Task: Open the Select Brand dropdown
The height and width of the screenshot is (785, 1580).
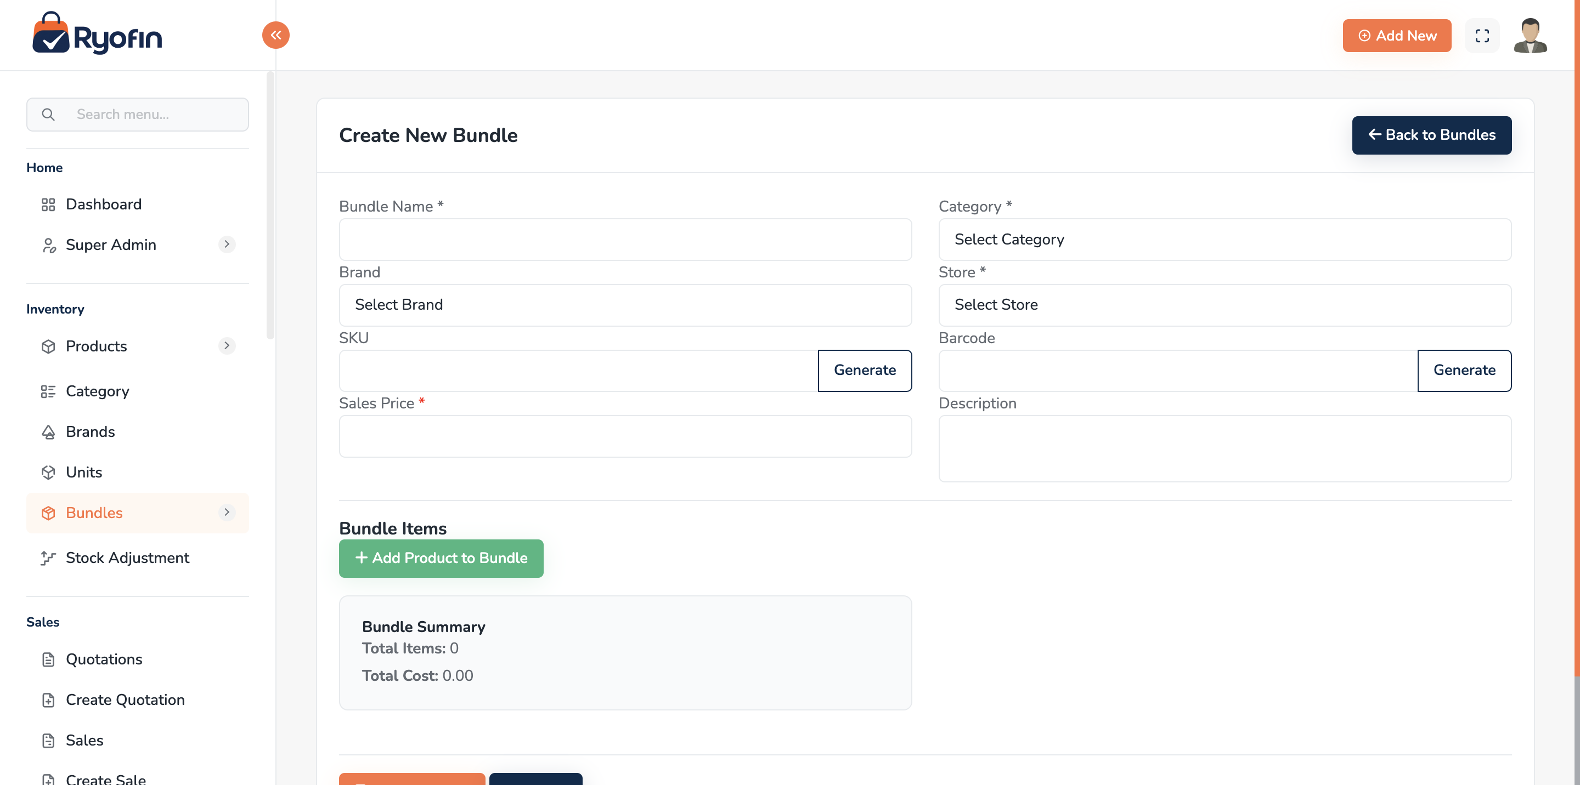Action: [x=625, y=305]
